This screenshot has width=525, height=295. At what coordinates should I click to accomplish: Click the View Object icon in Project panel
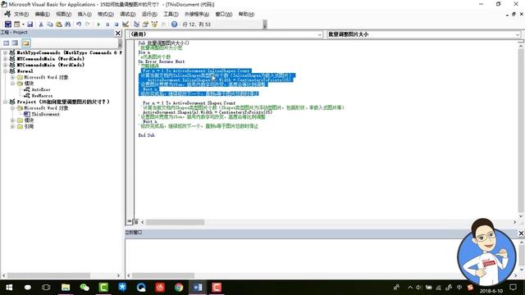click(15, 43)
